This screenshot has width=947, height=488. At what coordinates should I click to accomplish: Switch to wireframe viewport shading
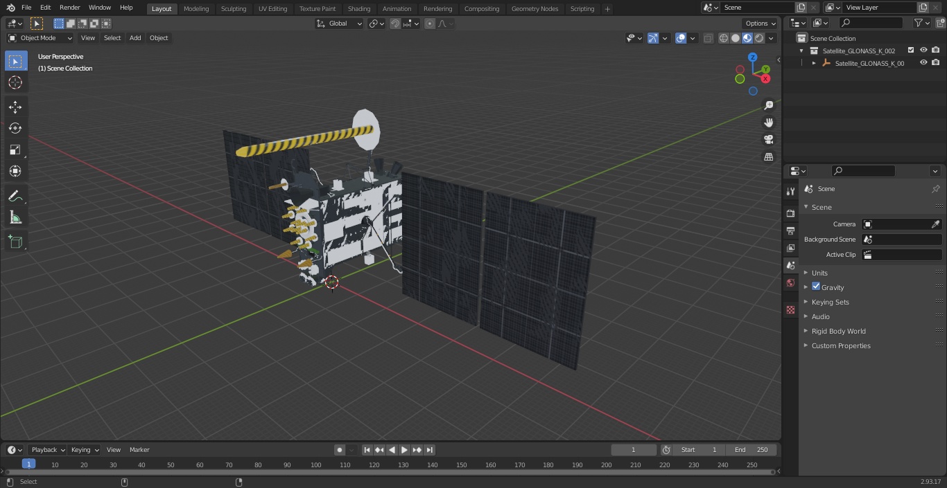point(724,38)
